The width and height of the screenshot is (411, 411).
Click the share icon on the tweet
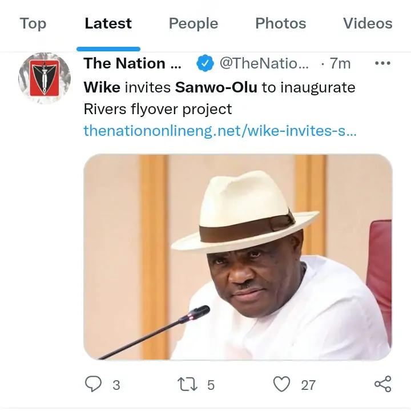coord(382,384)
